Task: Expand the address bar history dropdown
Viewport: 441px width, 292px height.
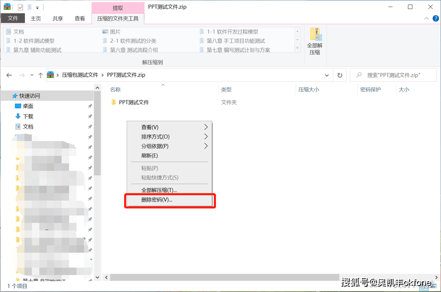Action: [326, 75]
